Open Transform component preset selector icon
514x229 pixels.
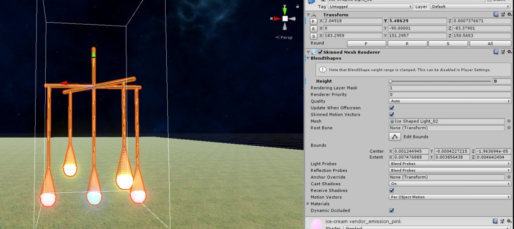tap(503, 15)
